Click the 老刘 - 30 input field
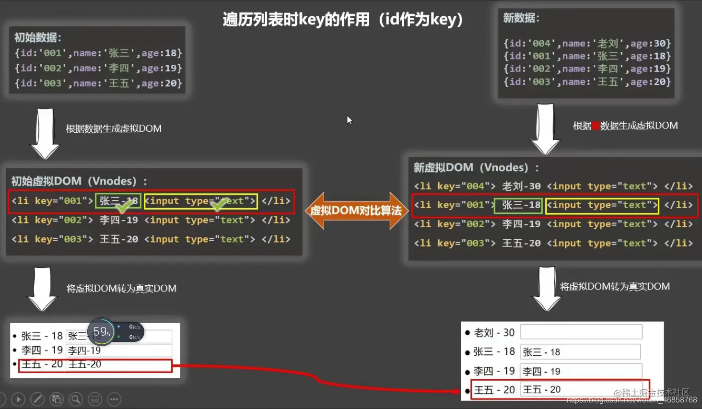702x409 pixels. pyautogui.click(x=581, y=331)
